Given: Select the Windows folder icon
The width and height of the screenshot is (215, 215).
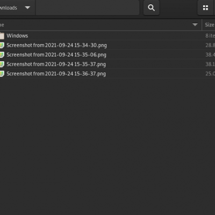Looking at the screenshot, I should click(x=2, y=35).
